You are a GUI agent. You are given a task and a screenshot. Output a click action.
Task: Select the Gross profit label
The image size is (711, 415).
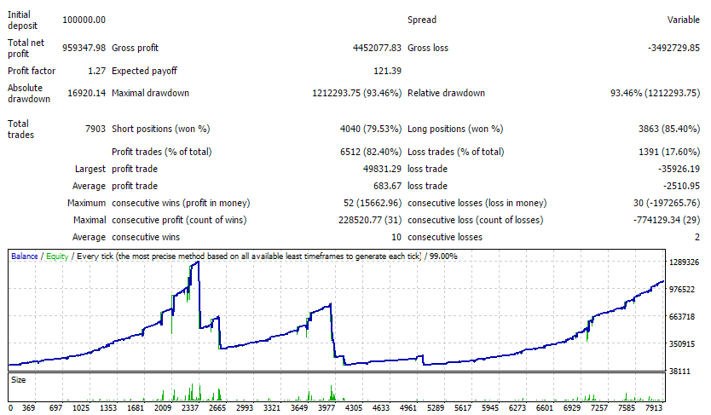pyautogui.click(x=136, y=48)
